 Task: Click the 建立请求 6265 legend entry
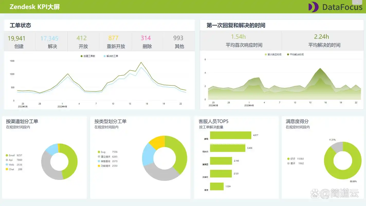(x=107, y=157)
